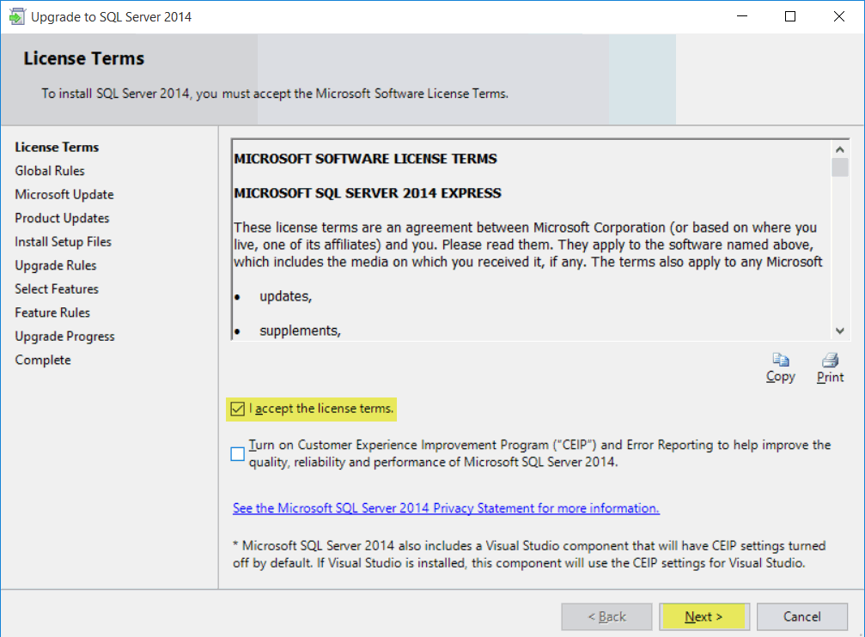Click the license text scrollbar up arrow
The image size is (865, 637).
pyautogui.click(x=839, y=149)
